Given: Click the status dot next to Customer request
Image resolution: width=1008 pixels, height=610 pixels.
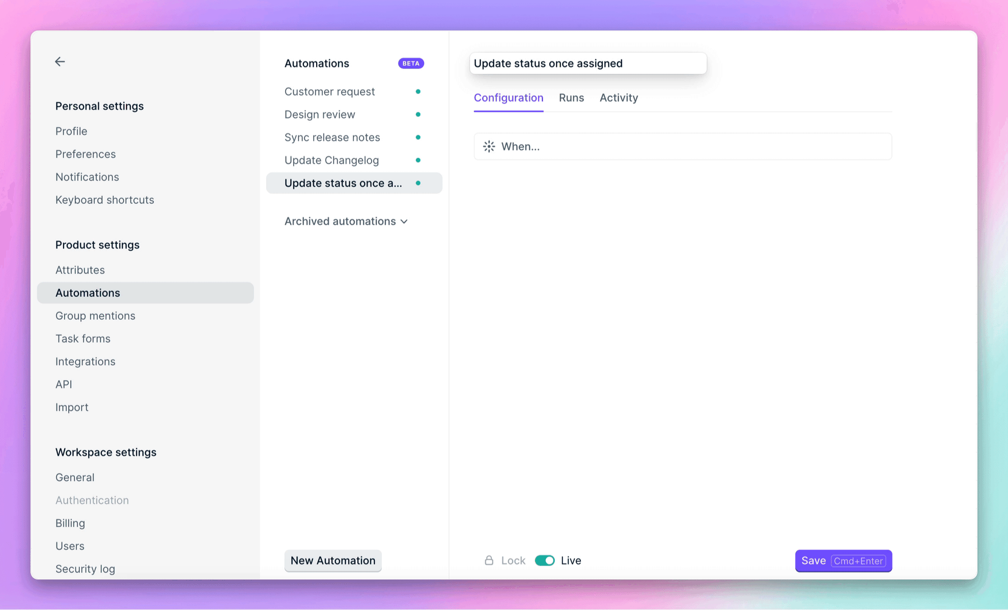Looking at the screenshot, I should tap(418, 91).
